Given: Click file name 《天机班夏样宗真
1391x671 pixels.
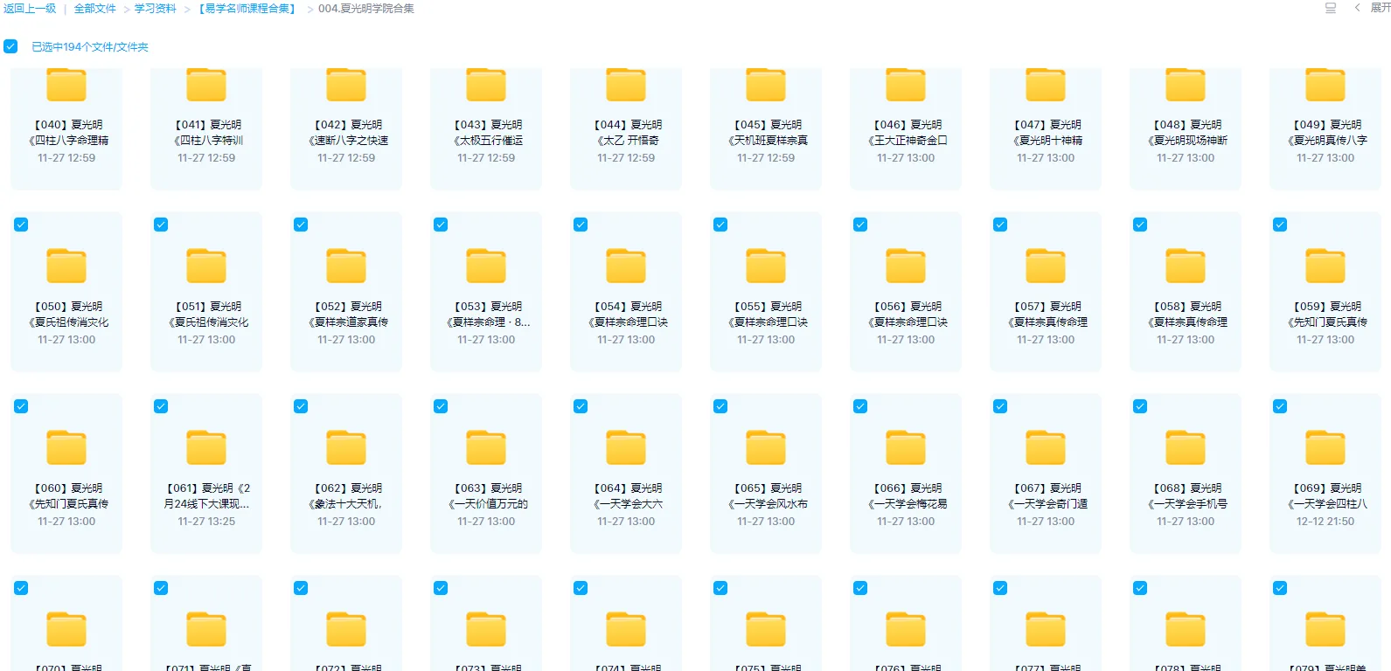Looking at the screenshot, I should (768, 141).
